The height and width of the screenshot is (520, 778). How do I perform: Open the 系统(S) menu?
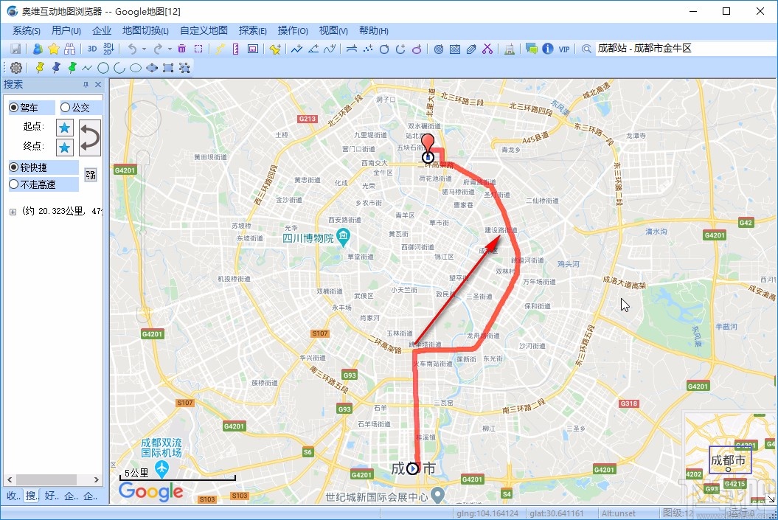tap(27, 31)
